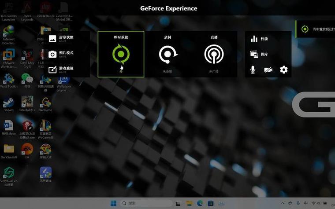The image size is (335, 209).
Task: Open the Windows Start menu
Action: point(113,203)
